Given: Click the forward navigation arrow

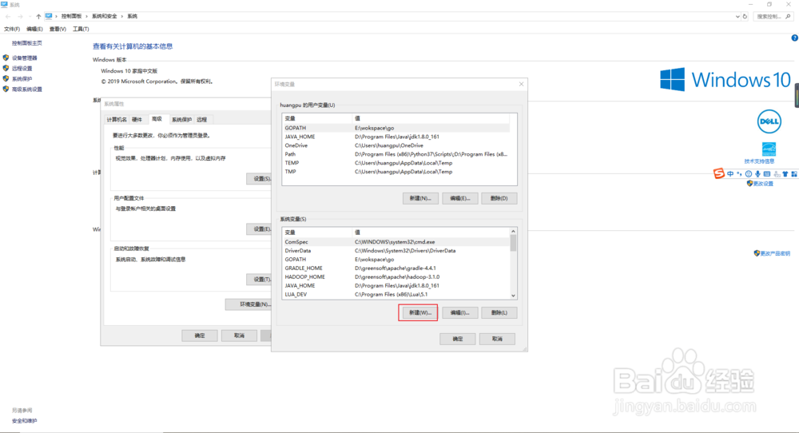Looking at the screenshot, I should tap(20, 16).
